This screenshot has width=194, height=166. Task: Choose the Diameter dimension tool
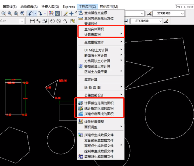tap(59, 21)
